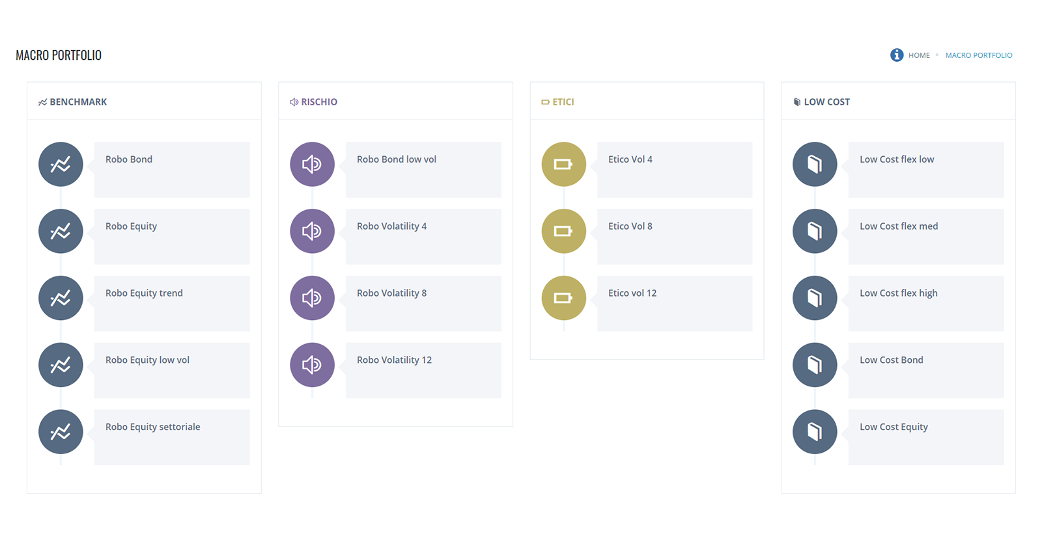Open the Home breadcrumb link

pyautogui.click(x=919, y=55)
